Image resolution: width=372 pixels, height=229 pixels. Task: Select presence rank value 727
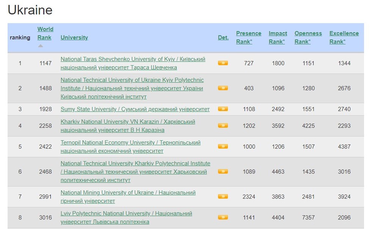[249, 63]
